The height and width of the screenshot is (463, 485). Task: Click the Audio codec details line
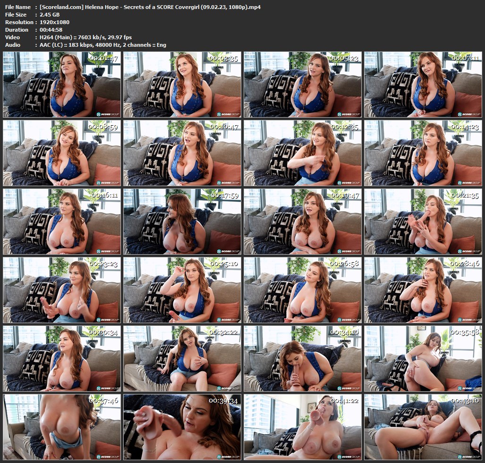click(101, 45)
